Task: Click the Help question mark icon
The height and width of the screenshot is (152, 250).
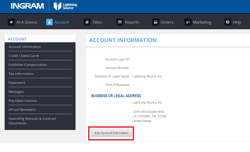Action: [x=228, y=22]
